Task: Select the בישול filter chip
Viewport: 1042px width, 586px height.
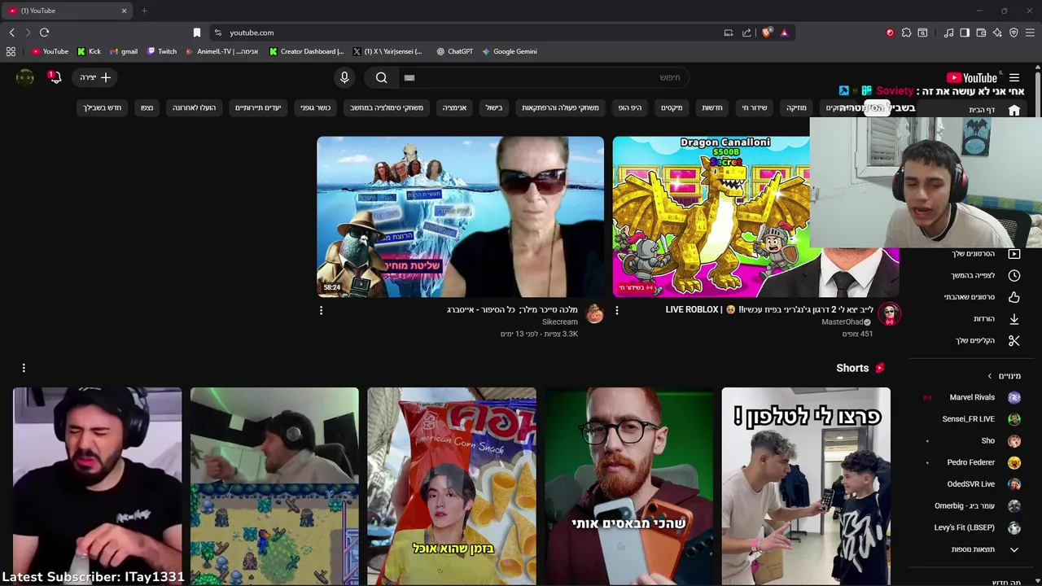Action: 494,107
